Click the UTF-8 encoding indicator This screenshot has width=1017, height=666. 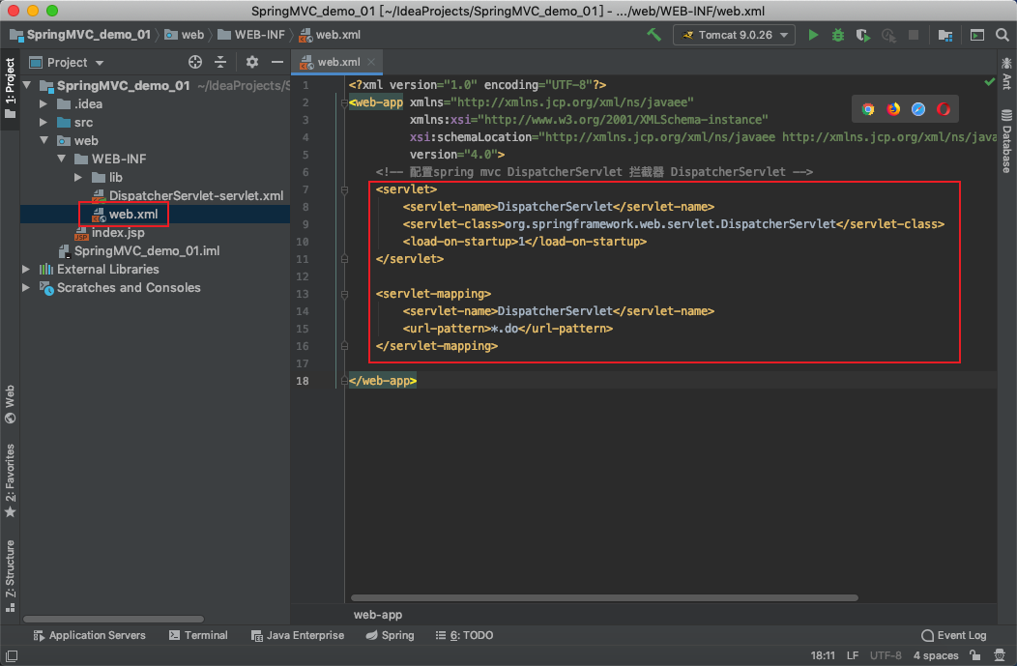point(886,655)
